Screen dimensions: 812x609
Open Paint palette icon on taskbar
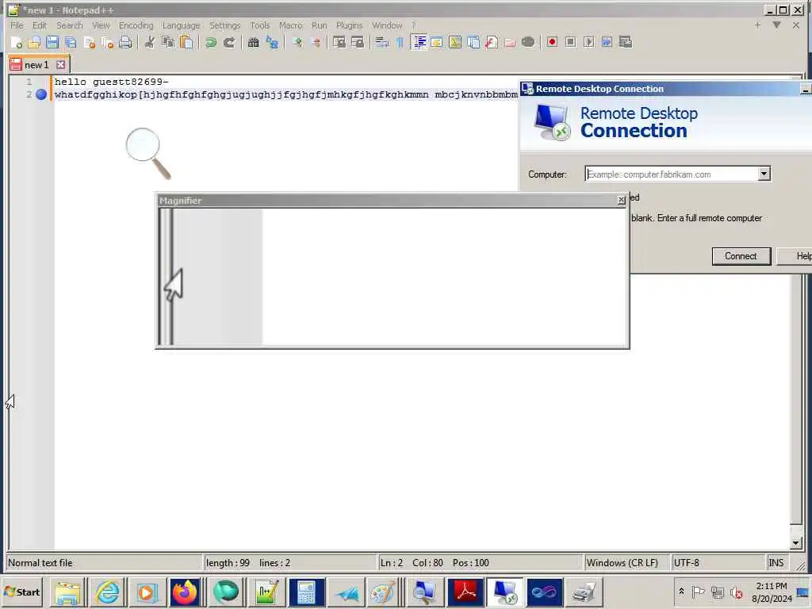click(384, 592)
